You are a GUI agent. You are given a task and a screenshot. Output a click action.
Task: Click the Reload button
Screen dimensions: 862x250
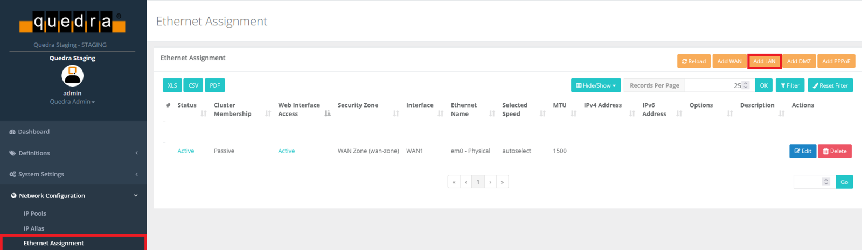[693, 61]
